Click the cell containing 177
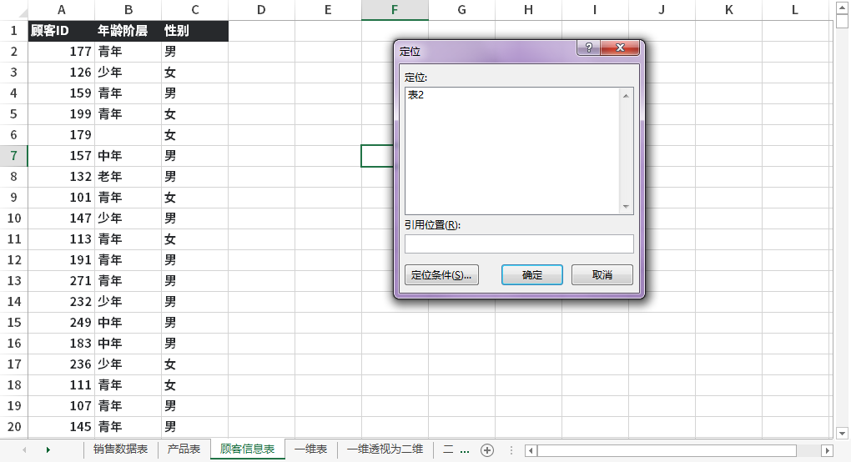Image resolution: width=851 pixels, height=462 pixels. click(62, 52)
